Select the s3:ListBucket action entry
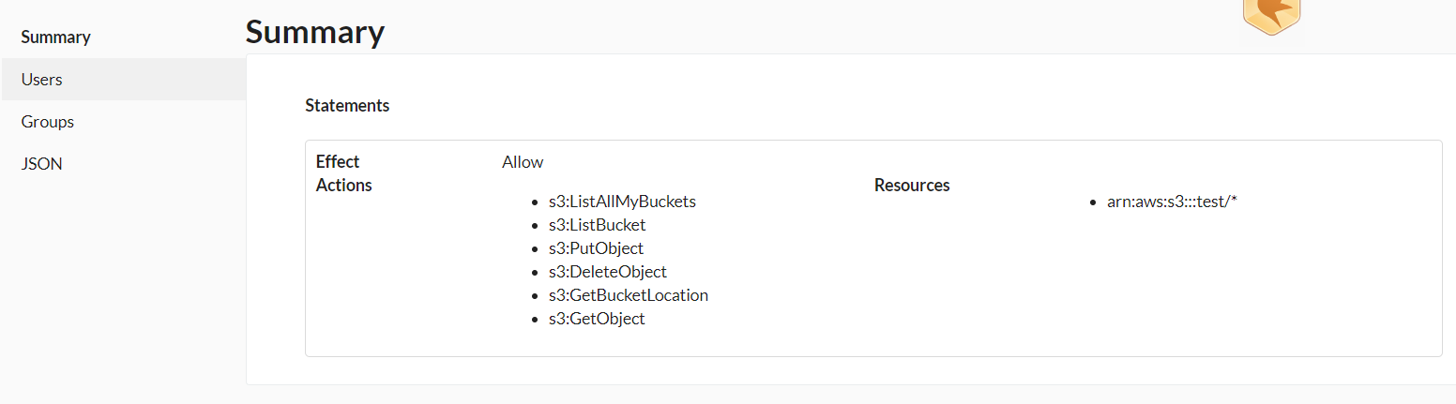 598,225
